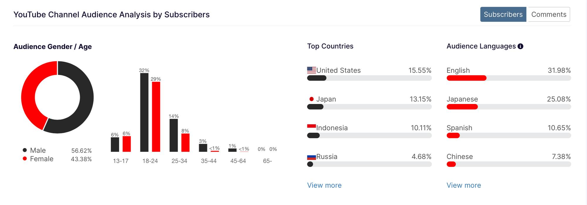The image size is (587, 205).
Task: Click the black Male legend dot
Action: 25,150
